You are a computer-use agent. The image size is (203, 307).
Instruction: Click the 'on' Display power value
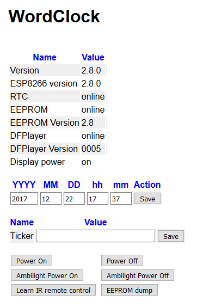(86, 162)
